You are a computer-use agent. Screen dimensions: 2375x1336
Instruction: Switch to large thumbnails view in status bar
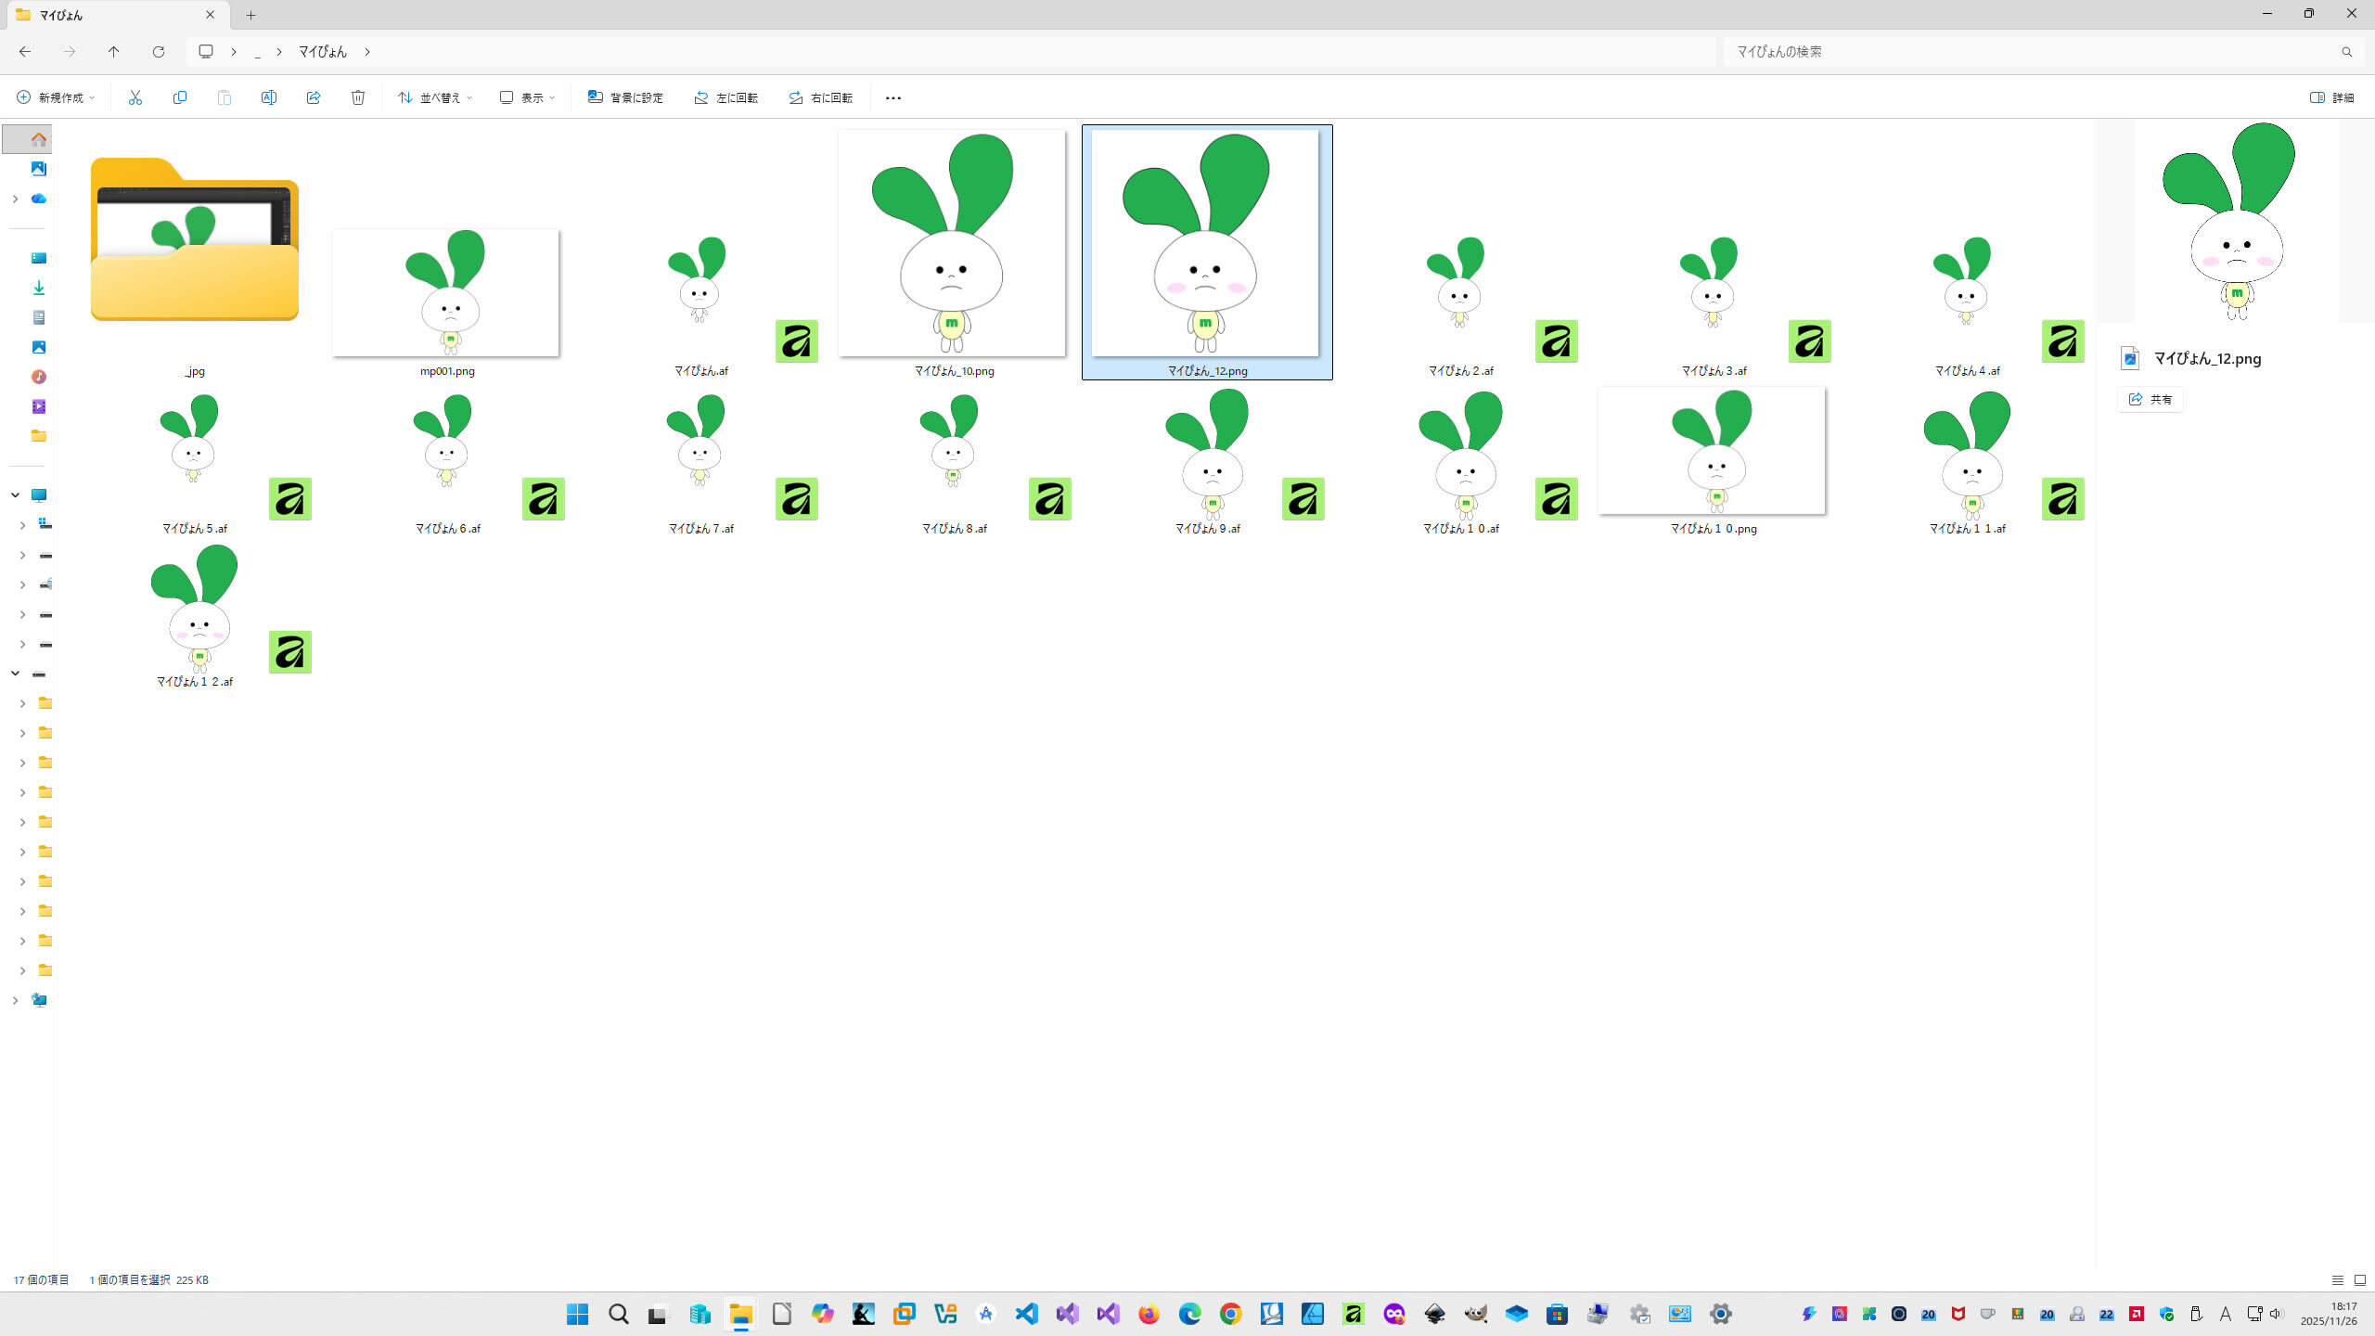[x=2360, y=1280]
